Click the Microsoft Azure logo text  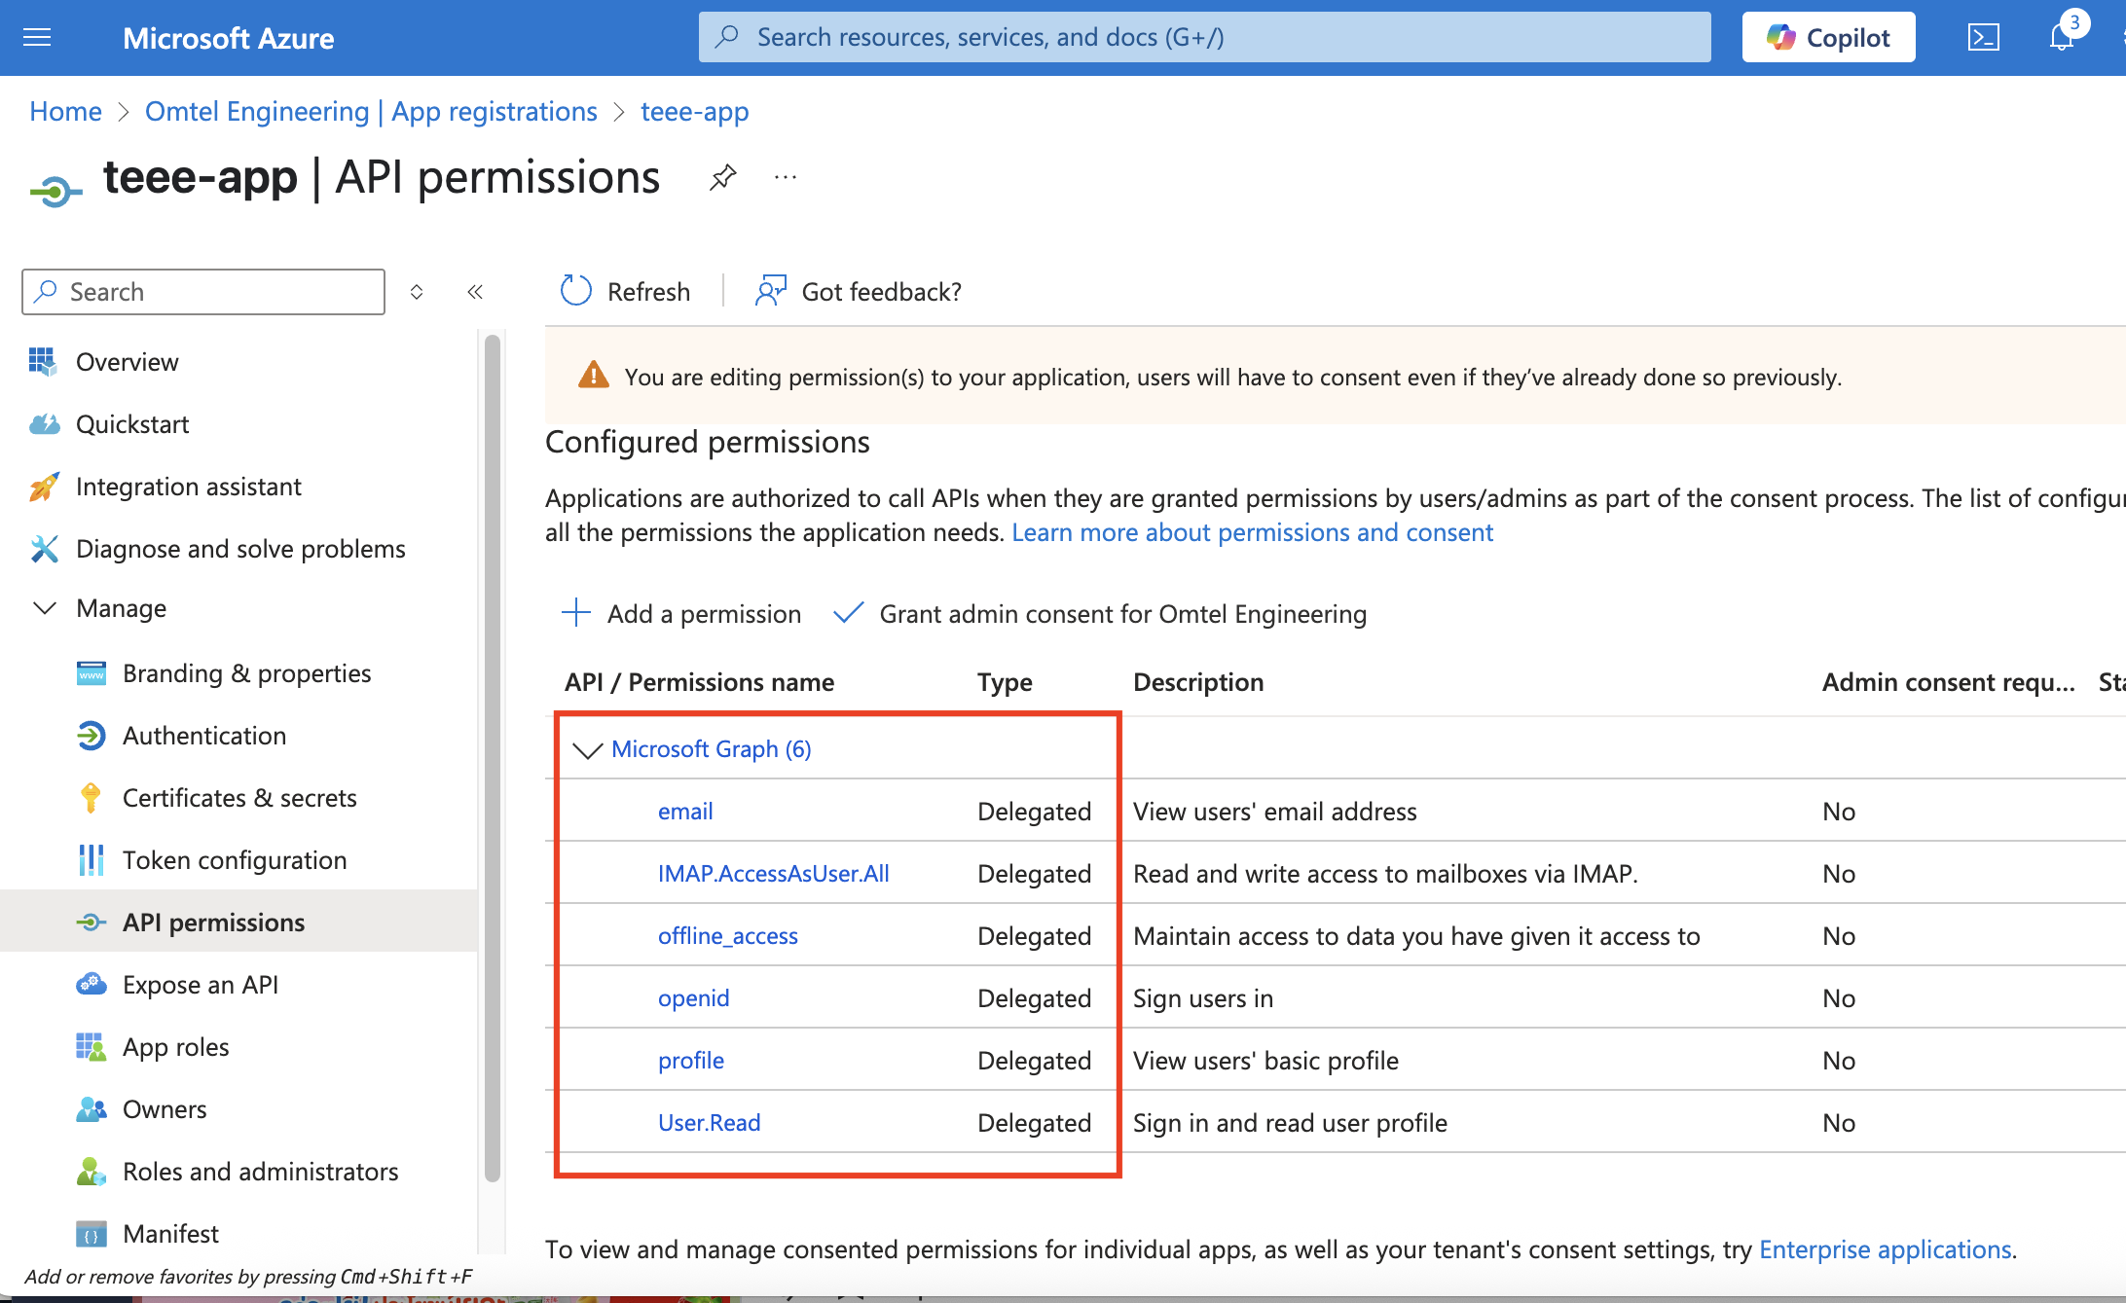(x=229, y=38)
